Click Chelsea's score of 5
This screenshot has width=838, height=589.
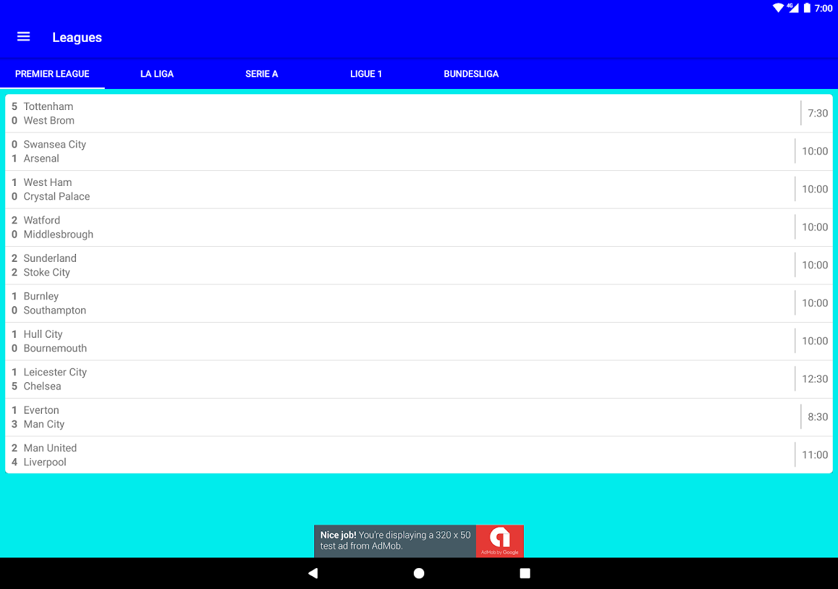pos(14,387)
